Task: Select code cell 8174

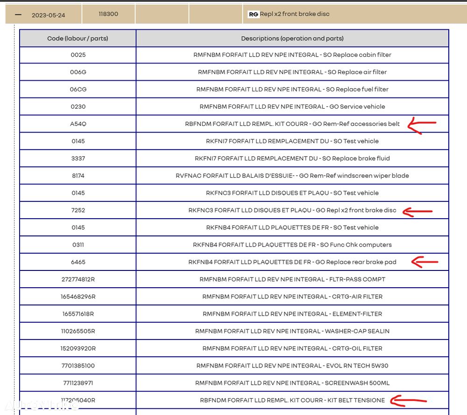Action: [x=78, y=175]
